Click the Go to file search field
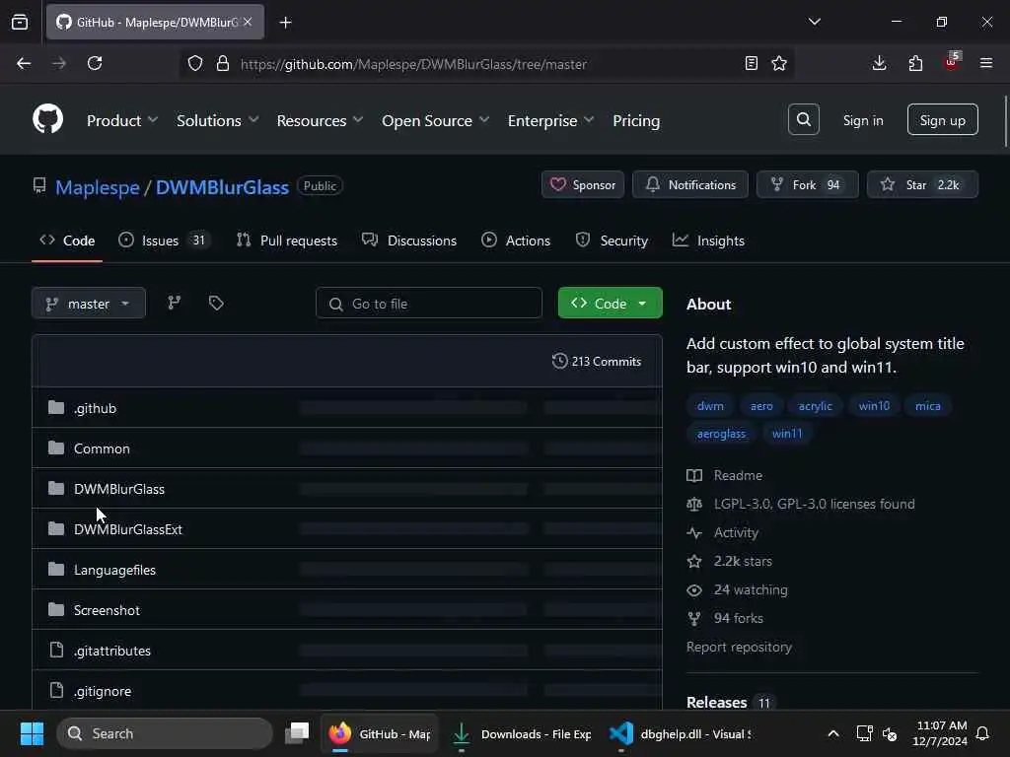Image resolution: width=1010 pixels, height=757 pixels. pos(429,304)
